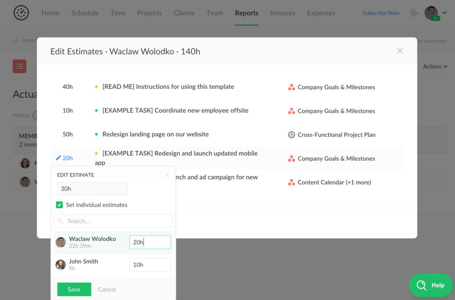Image resolution: width=455 pixels, height=300 pixels.
Task: Open notifications via the bell icon
Action: [x=414, y=13]
